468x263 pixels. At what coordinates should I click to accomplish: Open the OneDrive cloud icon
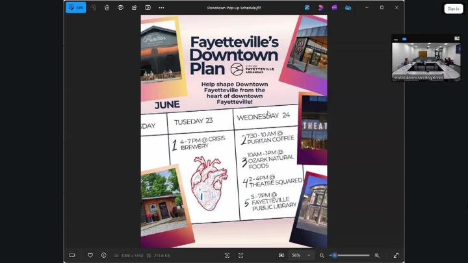point(348,8)
